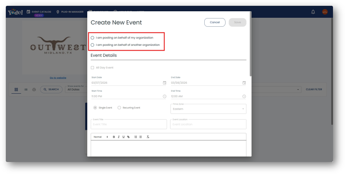The width and height of the screenshot is (345, 174).
Task: Click the greyed-out Save button
Action: tap(237, 22)
